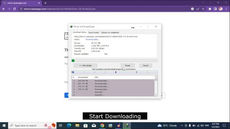Select connection row 3 in list
This screenshot has width=230, height=129.
pos(113,86)
